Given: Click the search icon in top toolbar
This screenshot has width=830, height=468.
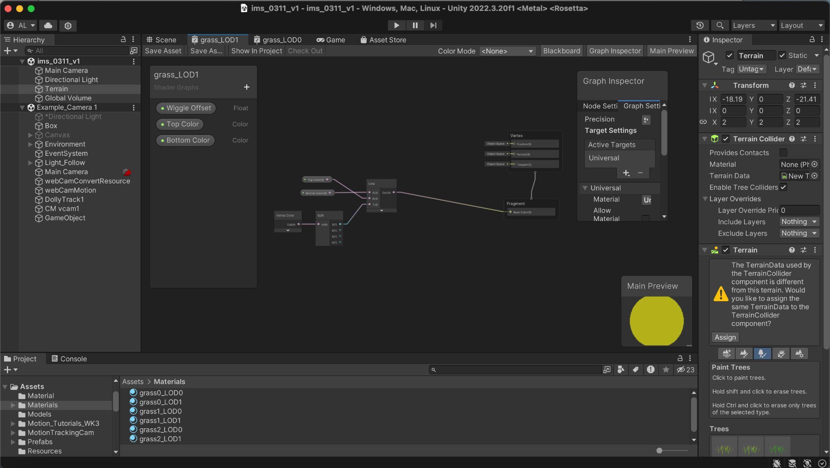Looking at the screenshot, I should pos(720,25).
